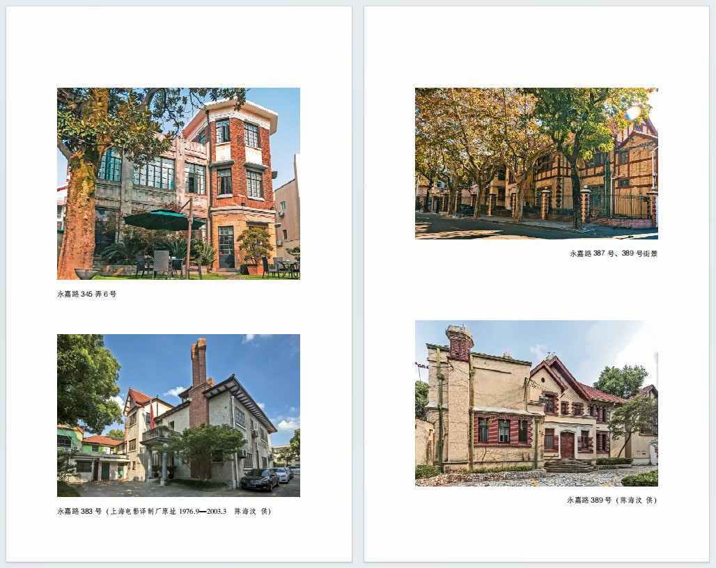
Task: Click the caption '永嘉路 345 弄 6 号'
Action: tap(87, 294)
